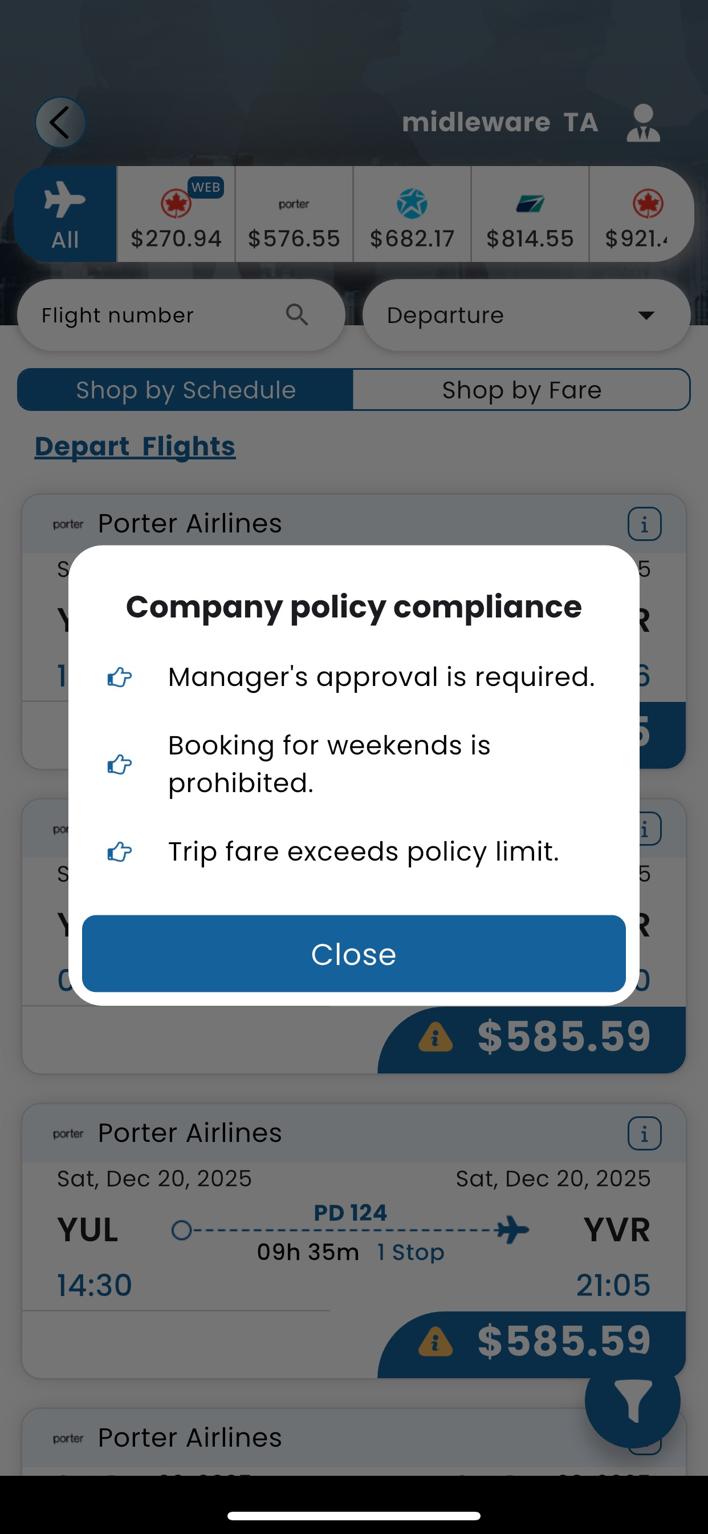The image size is (708, 1534).
Task: Tap info icon on first Porter Airlines card
Action: (x=644, y=524)
